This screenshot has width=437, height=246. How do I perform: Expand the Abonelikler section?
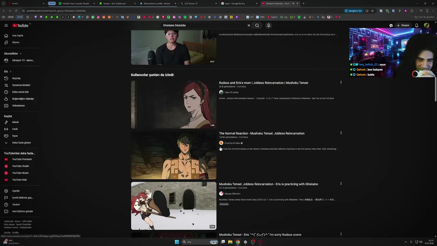coord(13,54)
